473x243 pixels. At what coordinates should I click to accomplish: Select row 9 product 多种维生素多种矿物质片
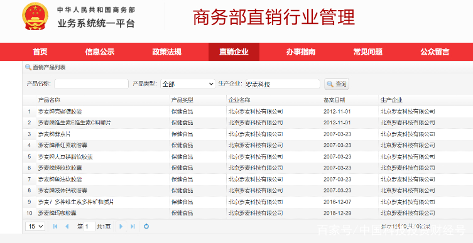[x=76, y=202]
